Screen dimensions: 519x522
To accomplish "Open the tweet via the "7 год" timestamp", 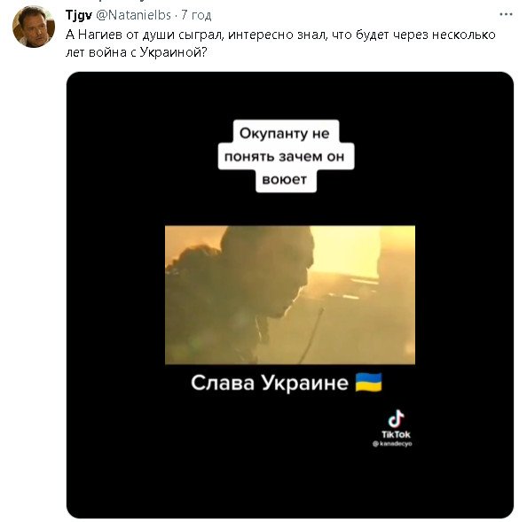I will tap(196, 15).
